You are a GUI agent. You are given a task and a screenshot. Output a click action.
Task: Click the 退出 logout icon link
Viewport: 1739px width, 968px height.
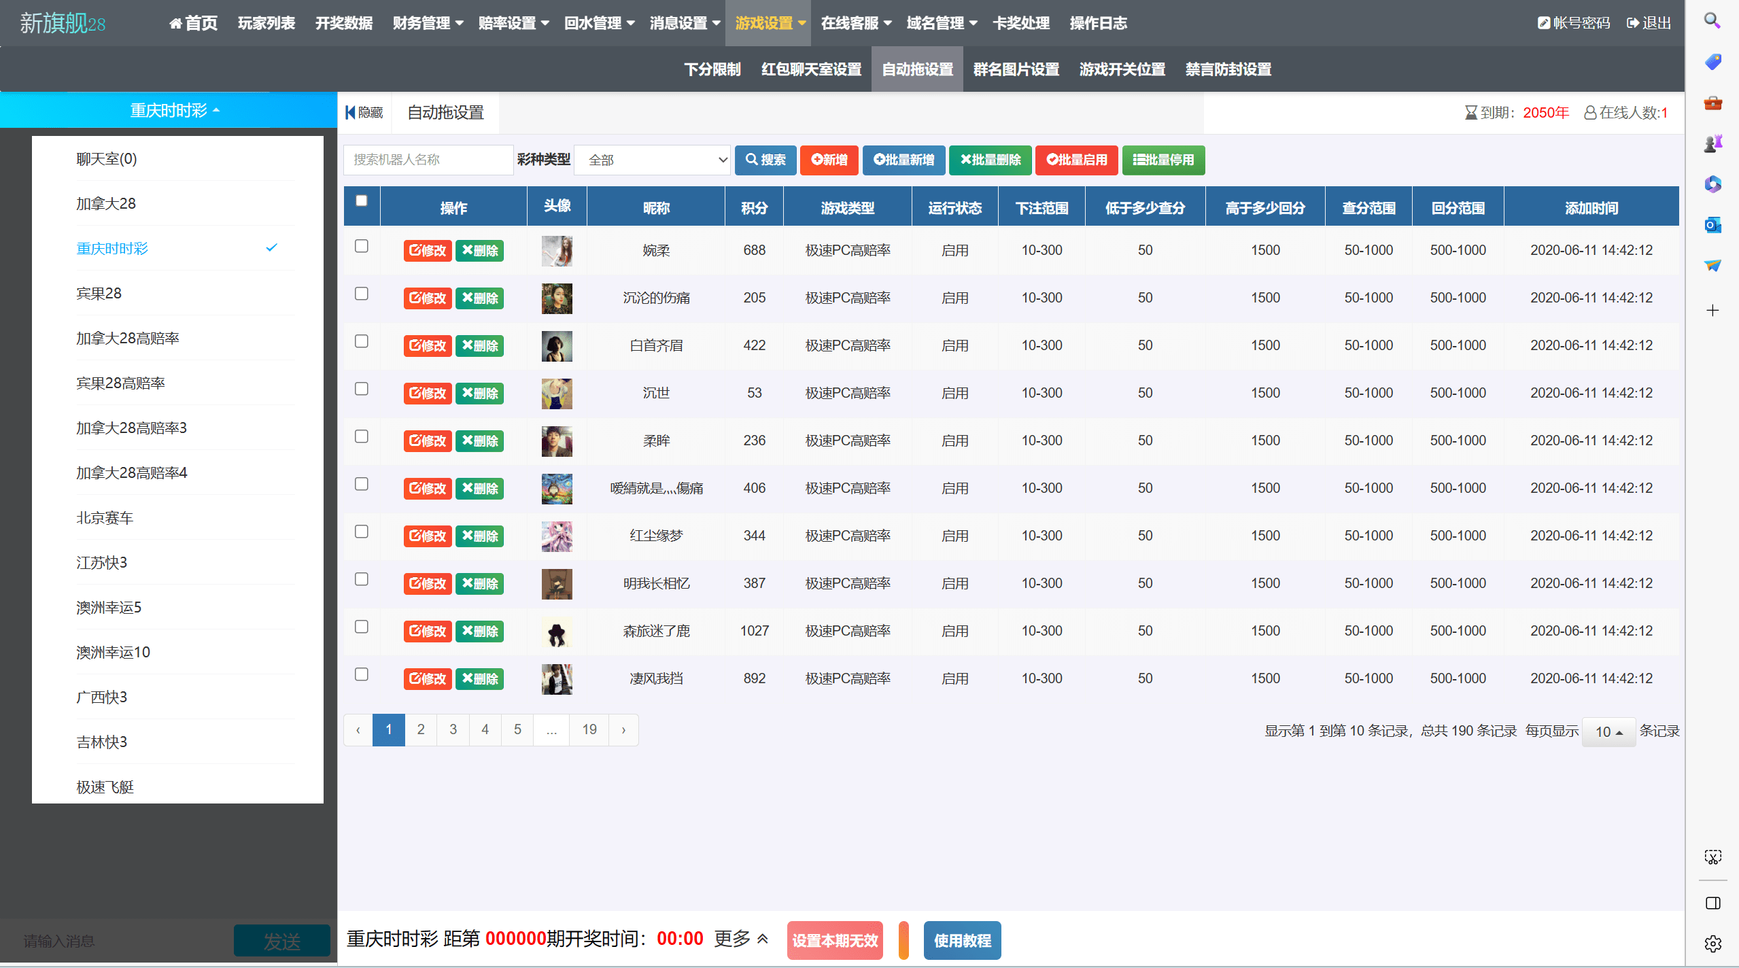click(x=1648, y=23)
